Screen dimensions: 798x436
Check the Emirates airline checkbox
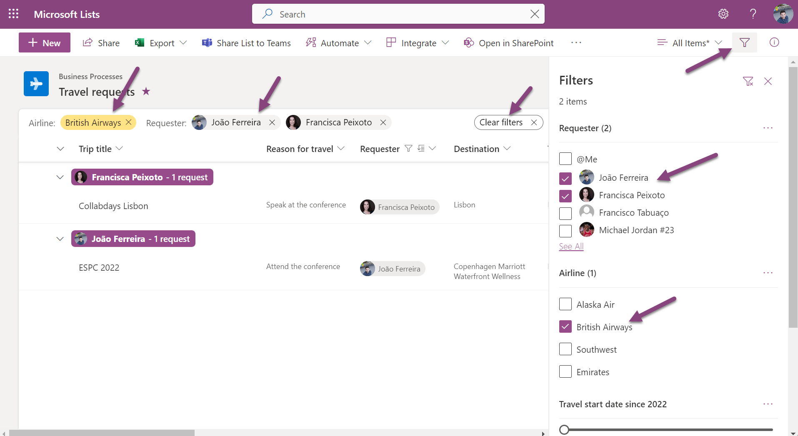pos(565,371)
